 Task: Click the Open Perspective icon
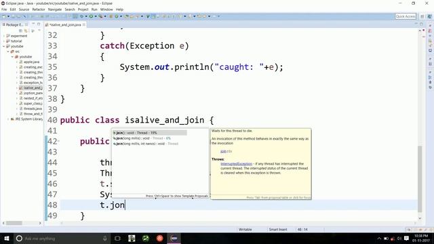tap(422, 16)
